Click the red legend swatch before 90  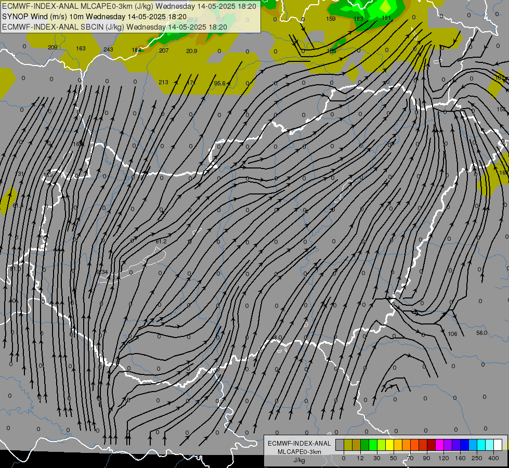[423, 445]
